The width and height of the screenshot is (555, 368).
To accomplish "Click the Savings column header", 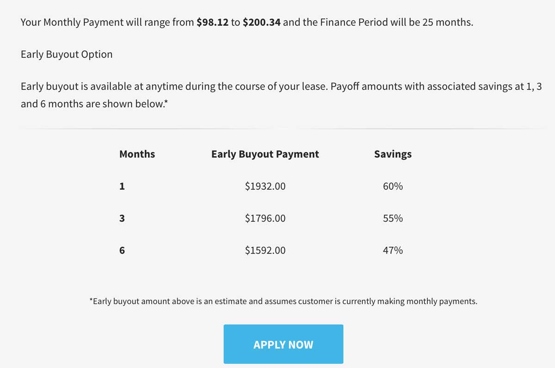I will [393, 154].
